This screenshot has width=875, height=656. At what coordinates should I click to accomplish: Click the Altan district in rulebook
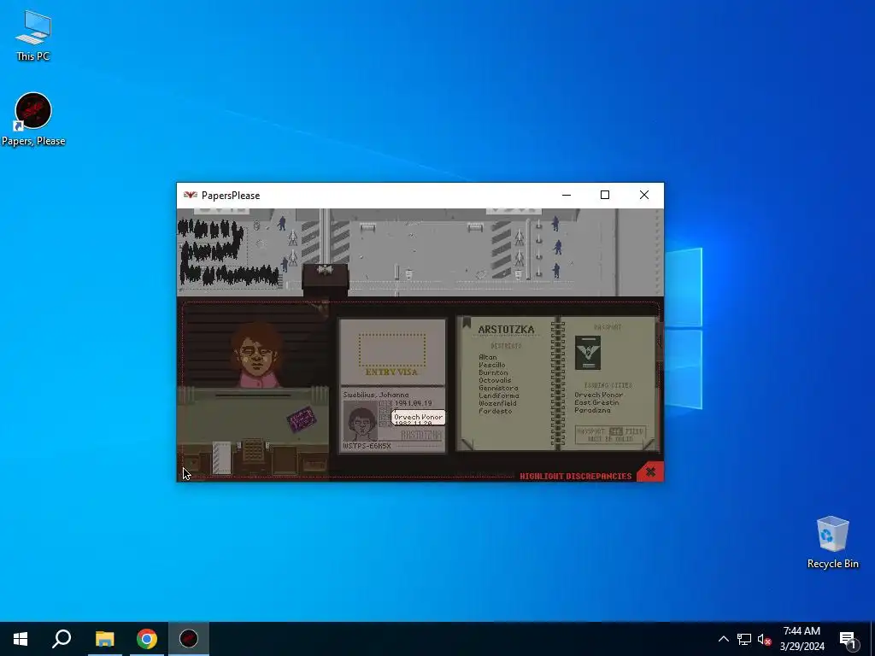pyautogui.click(x=487, y=357)
